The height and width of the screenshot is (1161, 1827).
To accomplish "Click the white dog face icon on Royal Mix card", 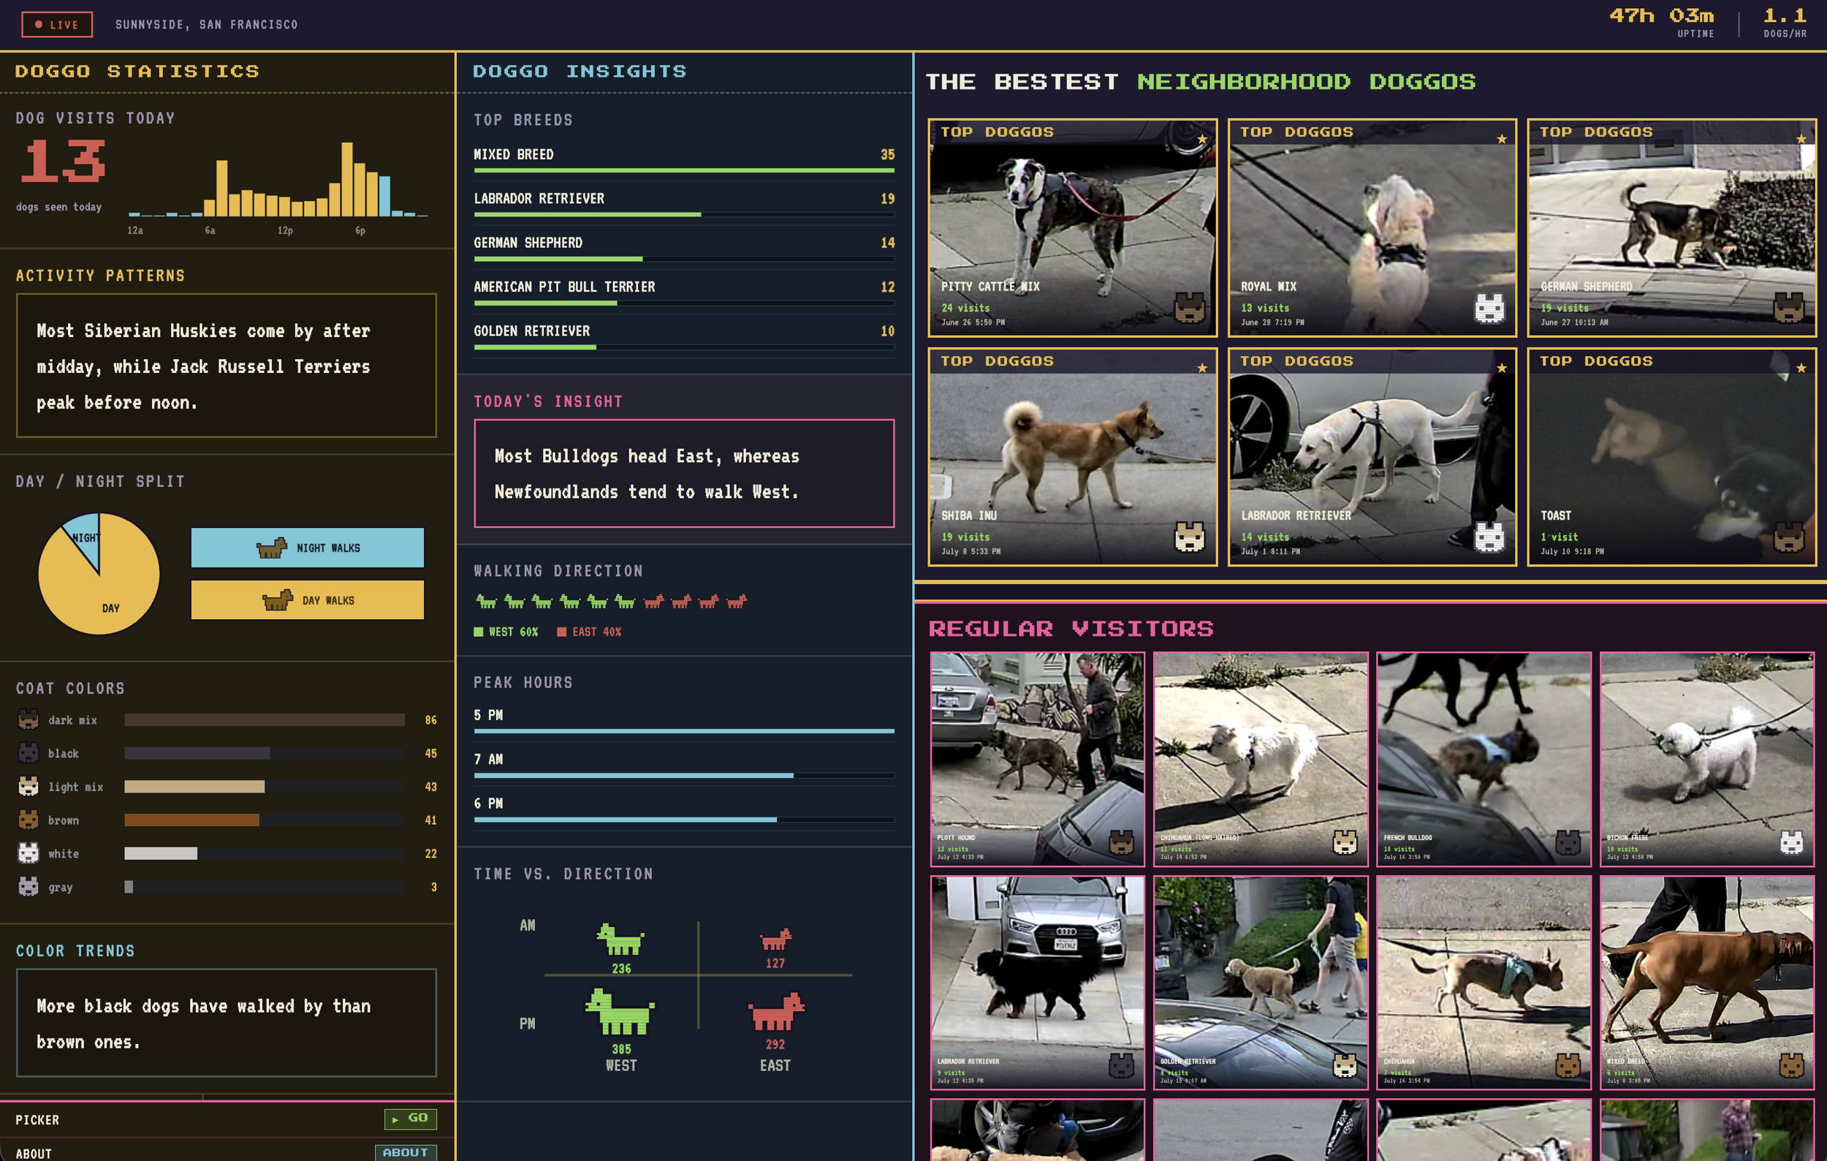I will pyautogui.click(x=1489, y=307).
